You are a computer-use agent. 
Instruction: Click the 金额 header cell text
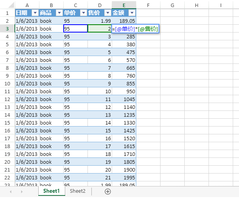pyautogui.click(x=118, y=13)
